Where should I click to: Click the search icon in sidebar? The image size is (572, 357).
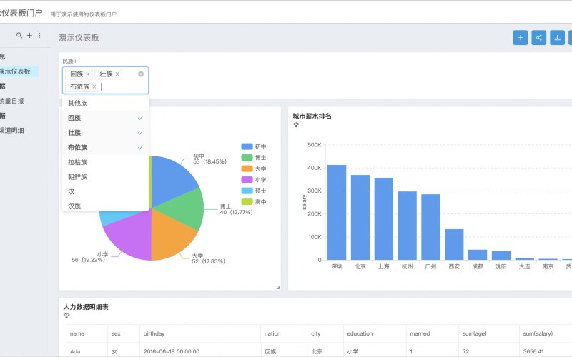tap(19, 35)
